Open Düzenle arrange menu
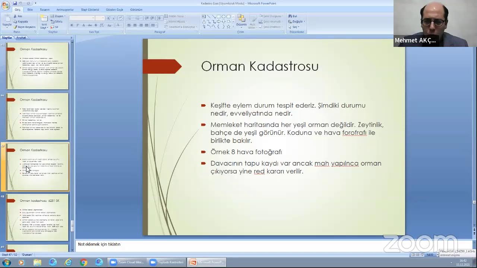Image resolution: width=477 pixels, height=268 pixels. 241,21
